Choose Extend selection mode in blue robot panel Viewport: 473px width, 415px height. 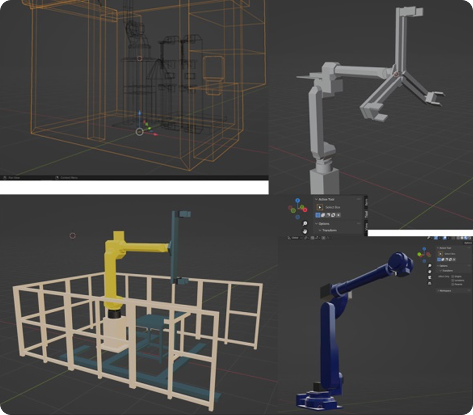443,259
